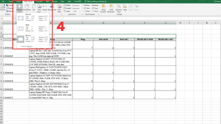This screenshot has height=124, width=221.
Task: Open theme Fonts options
Action: click(10, 8)
